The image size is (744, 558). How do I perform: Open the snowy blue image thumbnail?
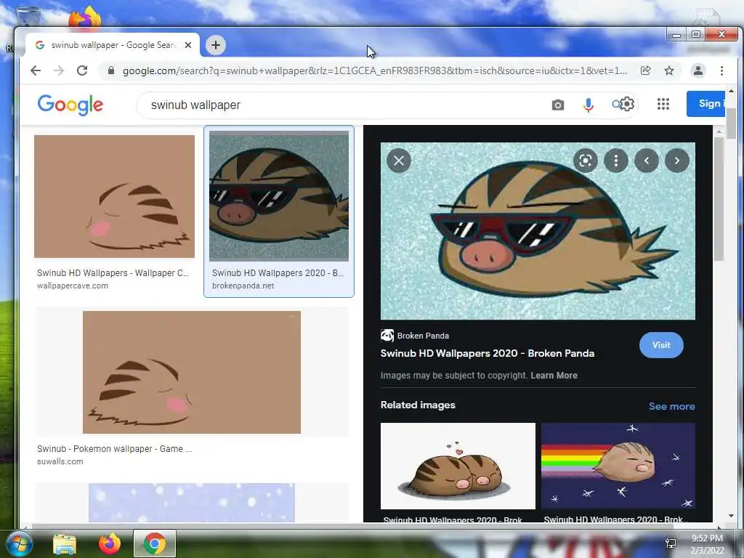point(192,503)
